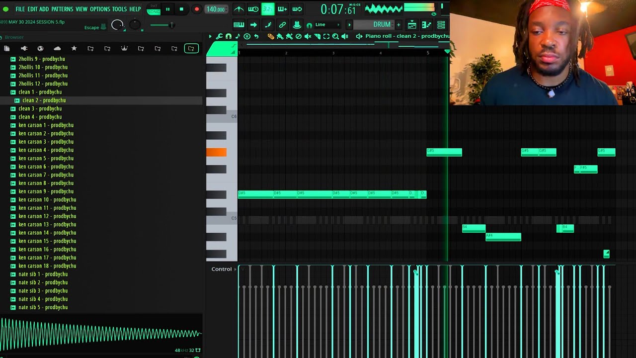Image resolution: width=636 pixels, height=358 pixels.
Task: Toggle step editing mode footprints icon
Action: point(268,24)
